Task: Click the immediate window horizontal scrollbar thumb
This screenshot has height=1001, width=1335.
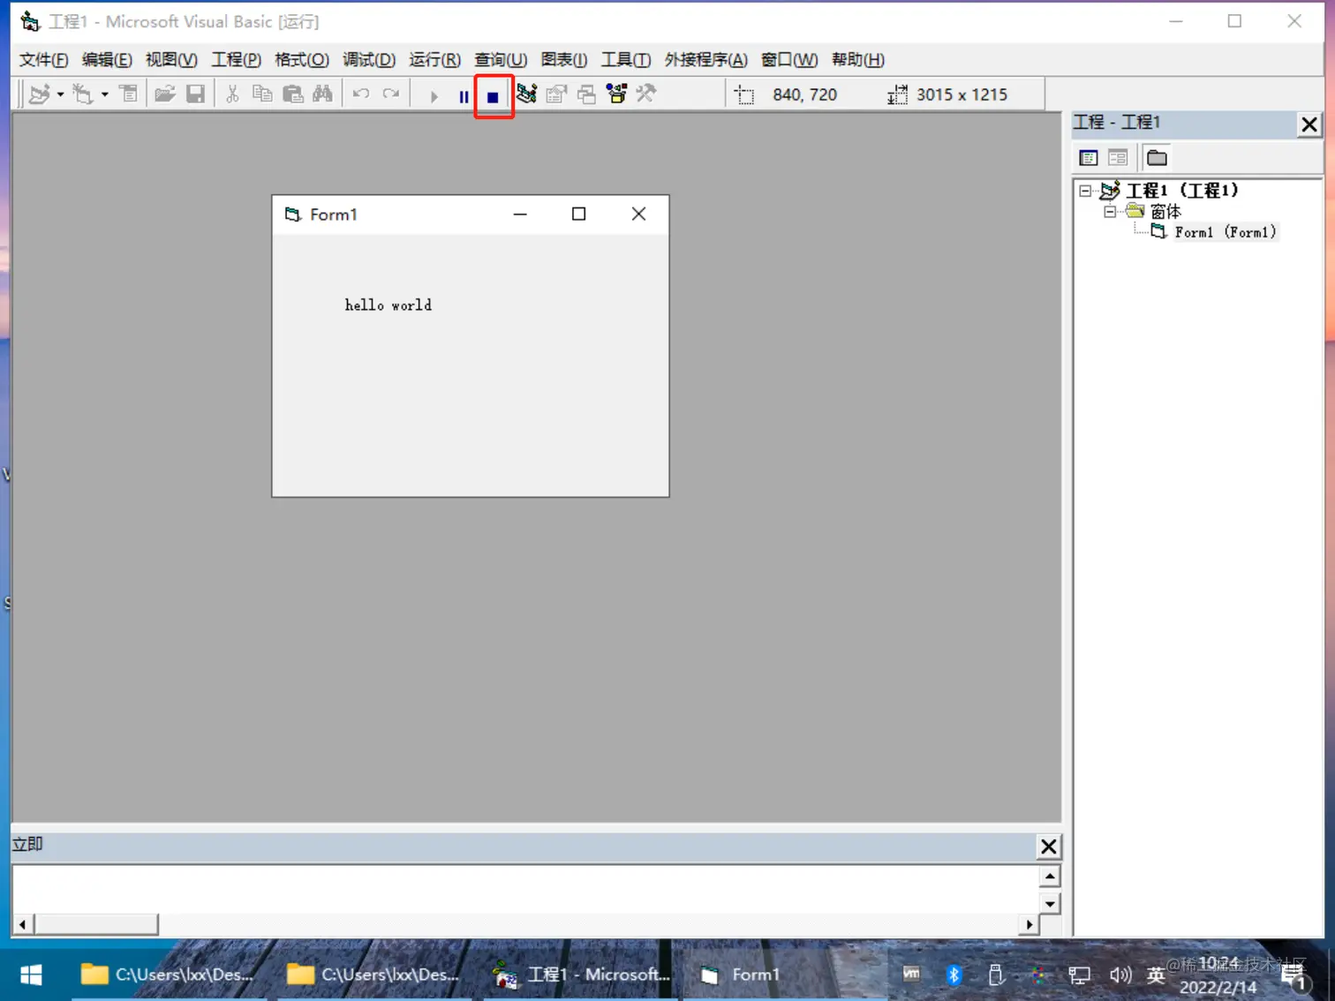Action: pos(96,924)
